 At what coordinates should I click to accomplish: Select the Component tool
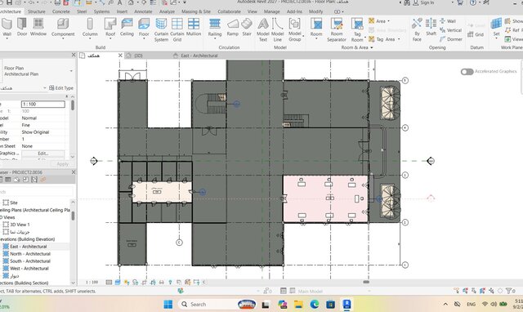point(63,27)
